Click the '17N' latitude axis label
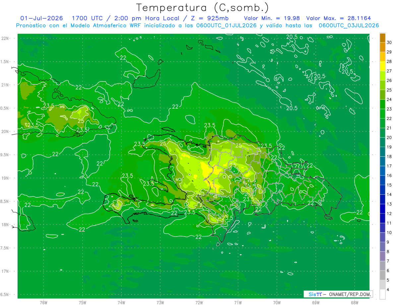Viewport: 398px width, 307px height. point(5,271)
